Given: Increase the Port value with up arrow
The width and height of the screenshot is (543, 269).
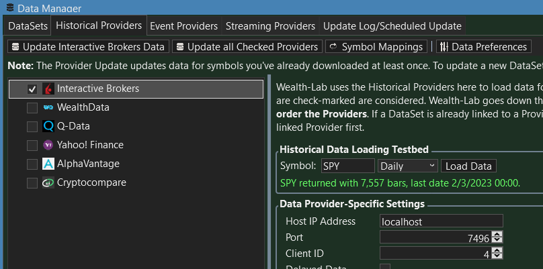Looking at the screenshot, I should 497,234.
